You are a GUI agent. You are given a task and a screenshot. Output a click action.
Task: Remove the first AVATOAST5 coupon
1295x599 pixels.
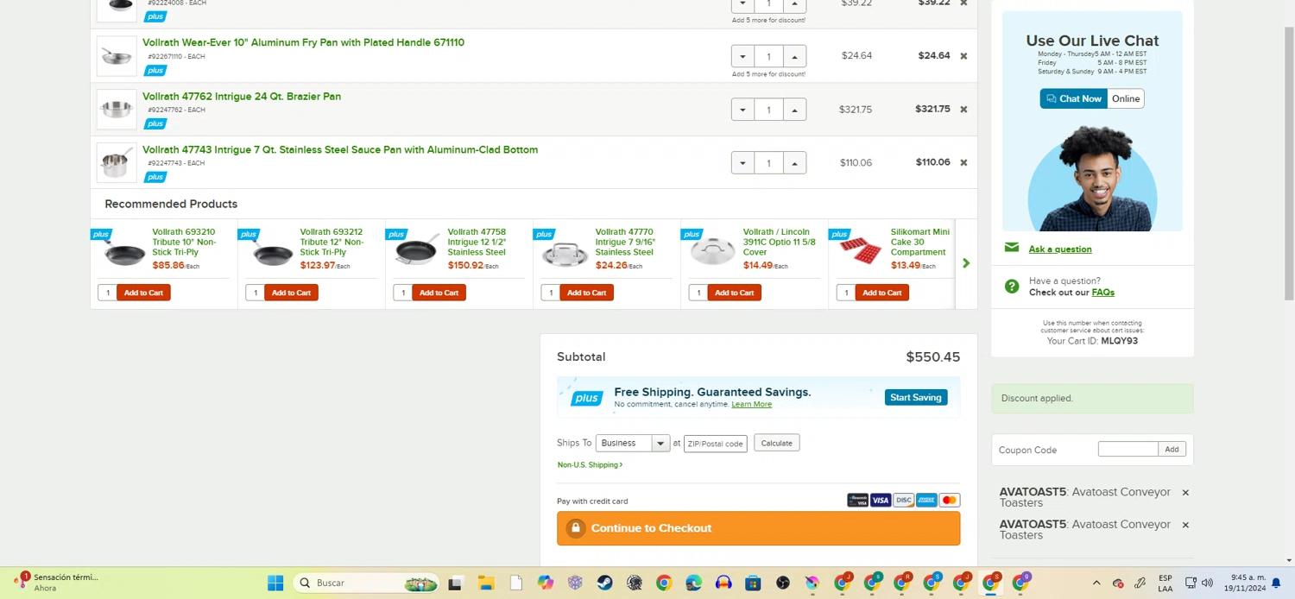[1185, 493]
